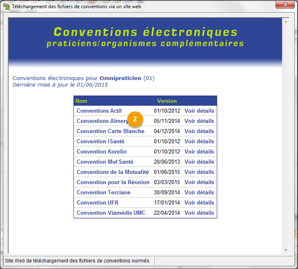See details for Conventions de la Mutualité
Viewport: 298px width, 269px height.
coord(199,172)
